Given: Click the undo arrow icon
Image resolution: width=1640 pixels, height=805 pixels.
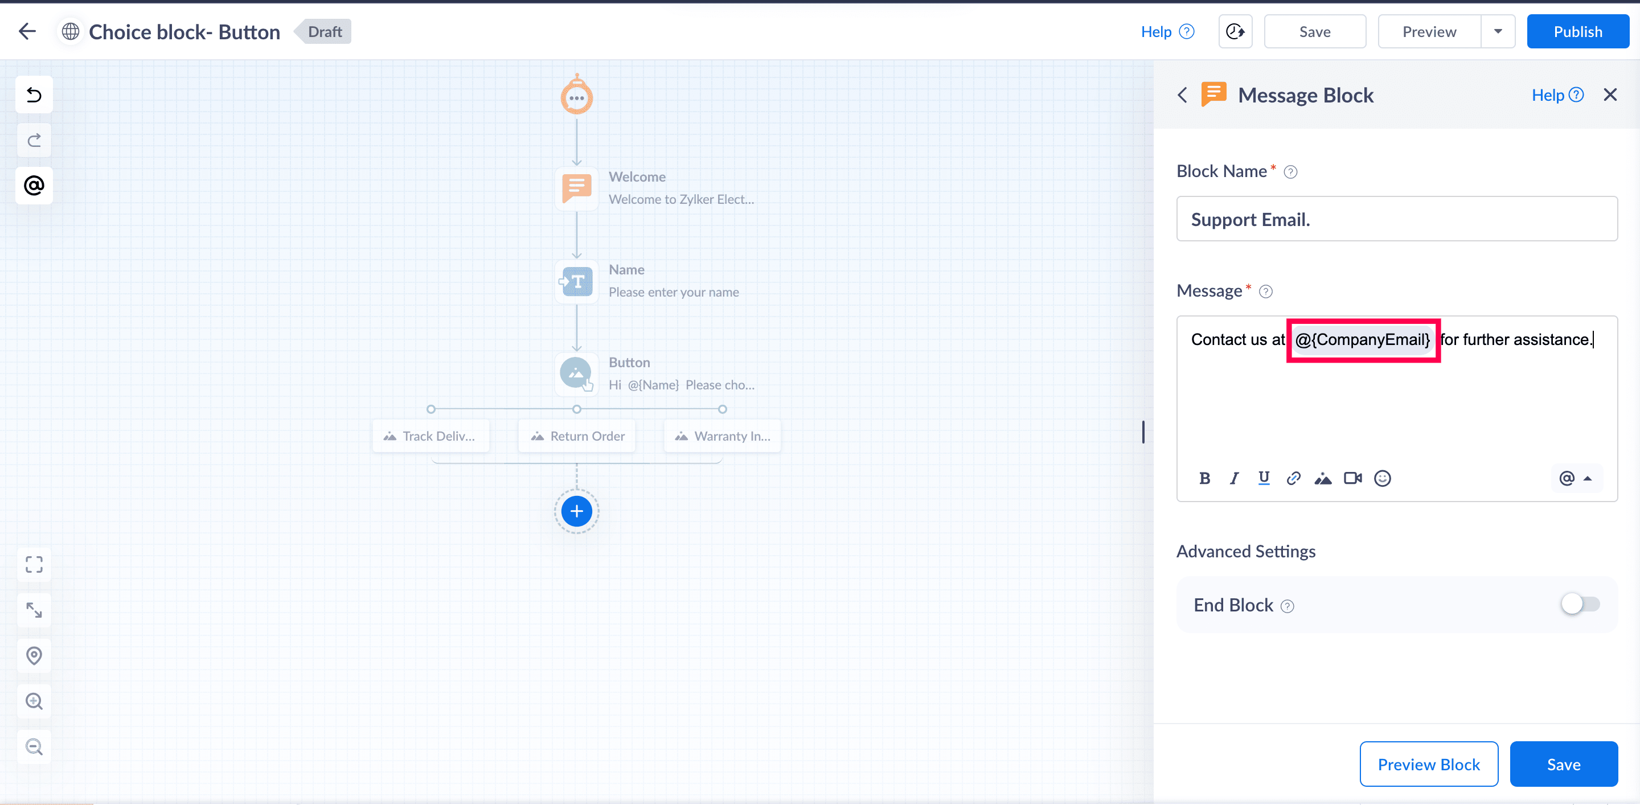Looking at the screenshot, I should [x=34, y=95].
